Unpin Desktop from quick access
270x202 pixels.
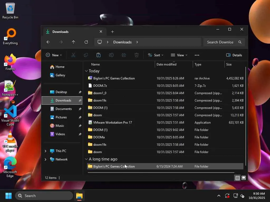(x=80, y=92)
